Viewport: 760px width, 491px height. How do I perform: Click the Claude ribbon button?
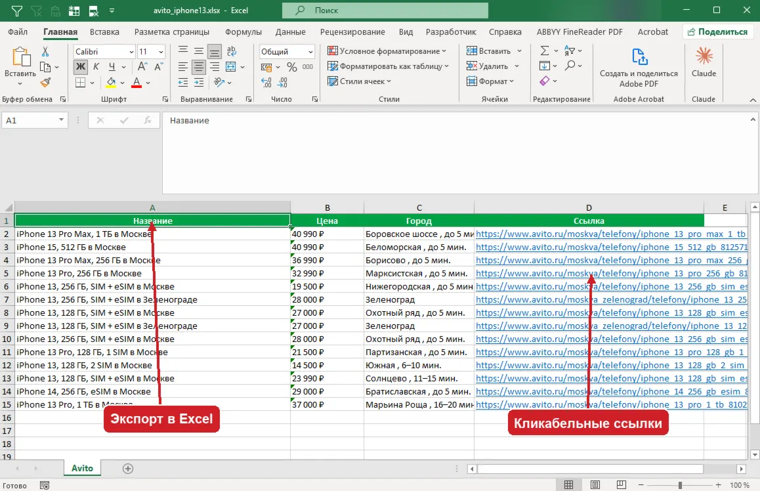pos(704,62)
